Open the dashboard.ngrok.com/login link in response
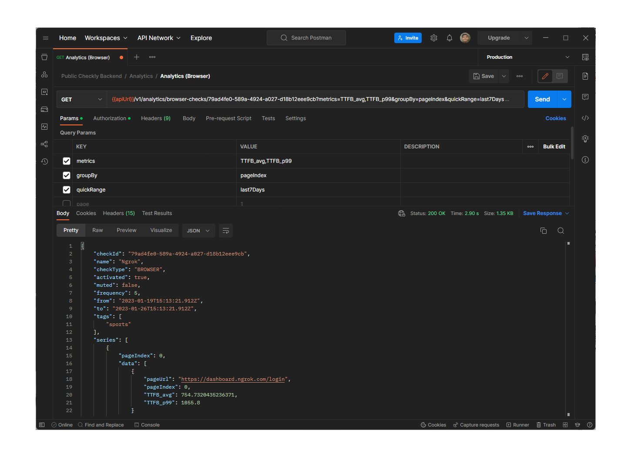Screen dimensions: 631x457 (232, 379)
